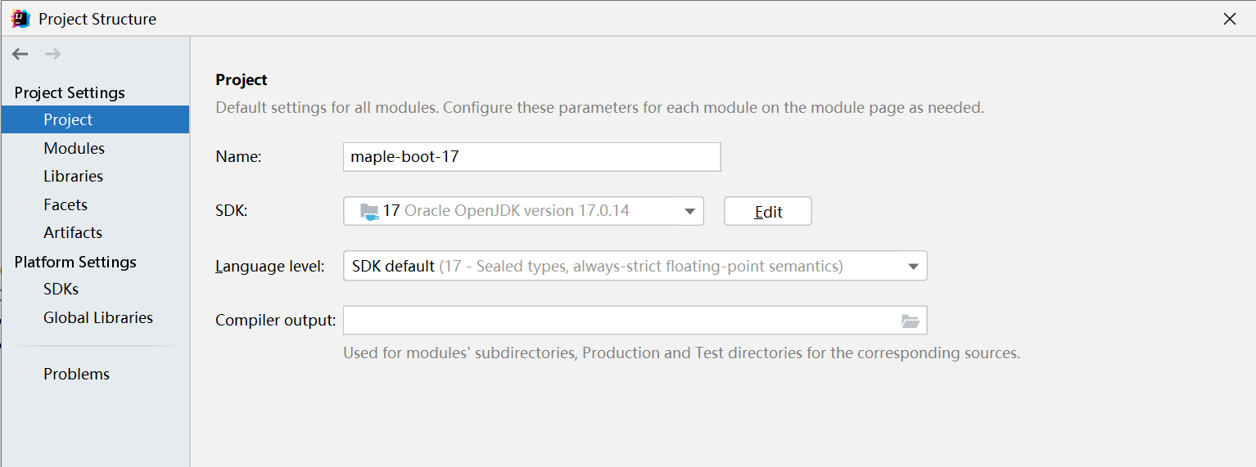1256x467 pixels.
Task: Expand the Language level dropdown arrow
Action: tap(913, 267)
